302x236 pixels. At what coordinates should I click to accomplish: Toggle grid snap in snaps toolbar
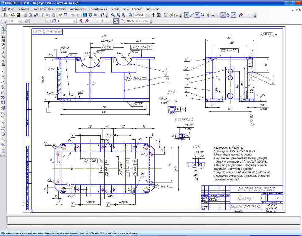pos(213,15)
